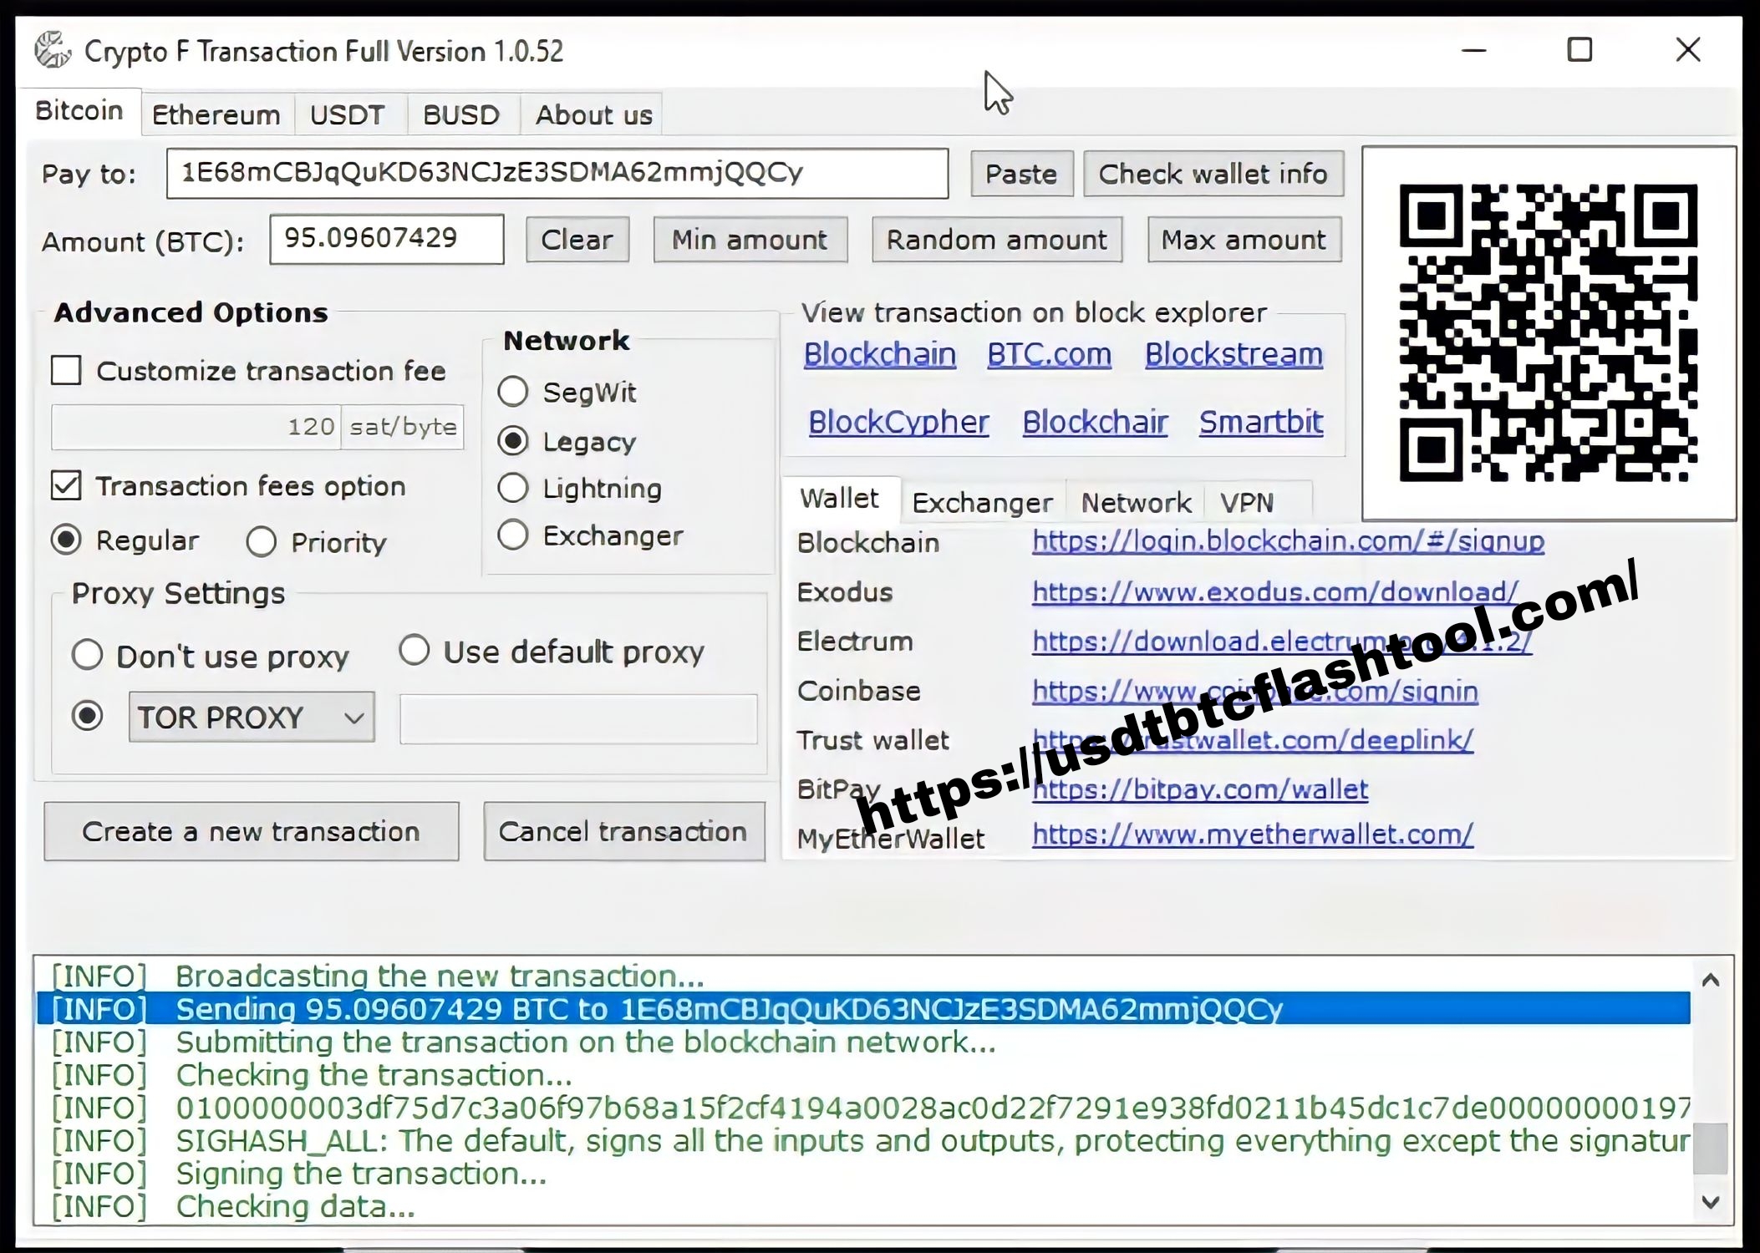Select the SIGHASH_ALL log line

click(863, 1140)
